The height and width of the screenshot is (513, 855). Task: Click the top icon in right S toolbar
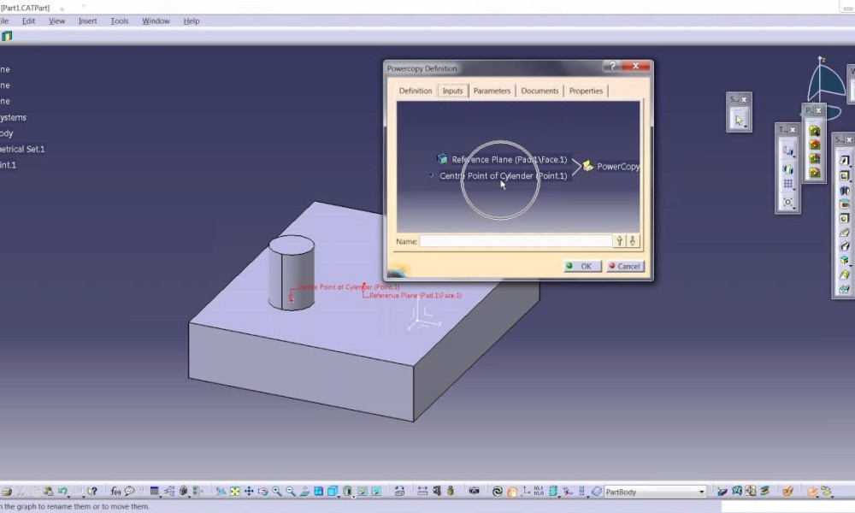pos(844,160)
